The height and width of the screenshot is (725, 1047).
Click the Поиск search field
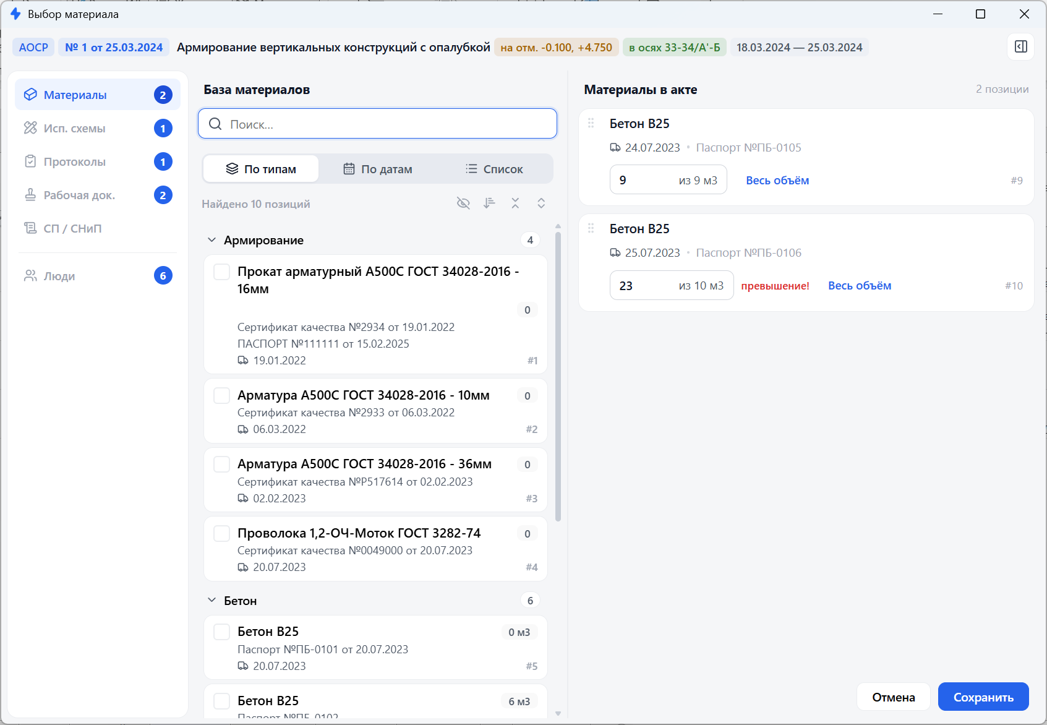tap(377, 124)
